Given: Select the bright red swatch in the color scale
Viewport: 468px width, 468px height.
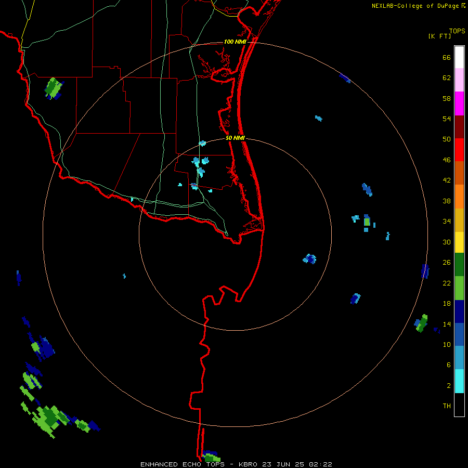Looking at the screenshot, I should tap(459, 150).
